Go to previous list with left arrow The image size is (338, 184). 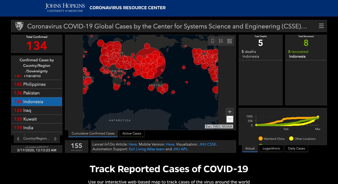click(18, 139)
